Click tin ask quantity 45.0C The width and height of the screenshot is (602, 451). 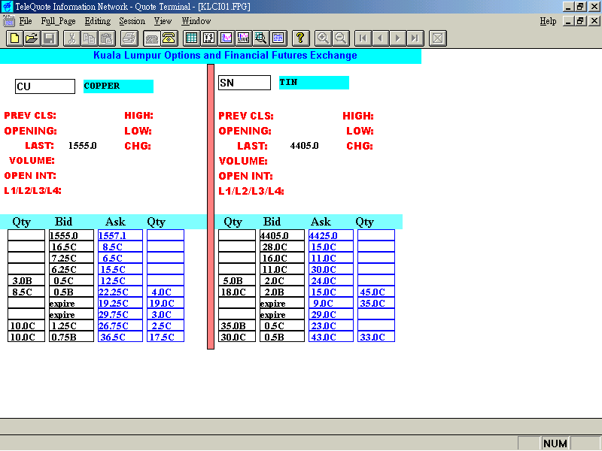[x=376, y=292]
